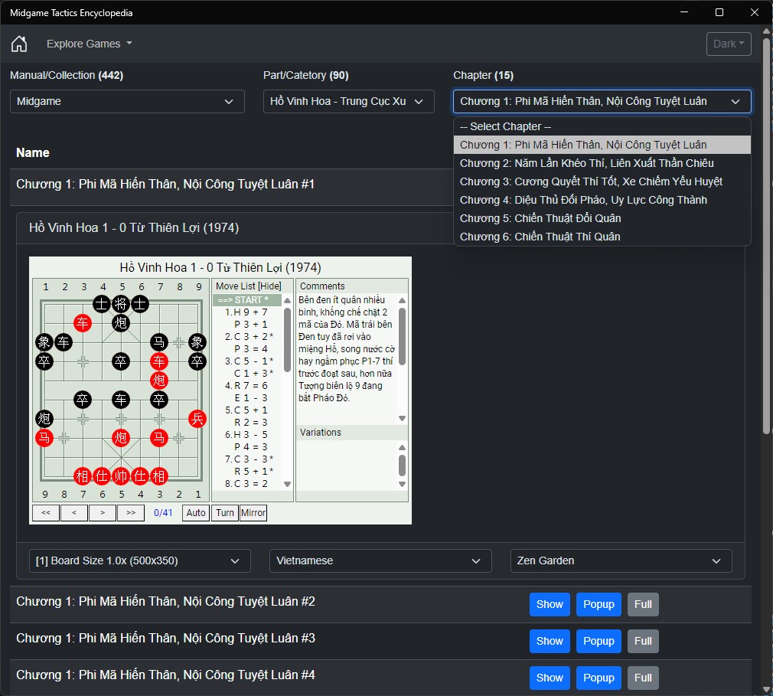This screenshot has height=696, width=773.
Task: Select move 1. H 9 + 7
Action: point(247,312)
